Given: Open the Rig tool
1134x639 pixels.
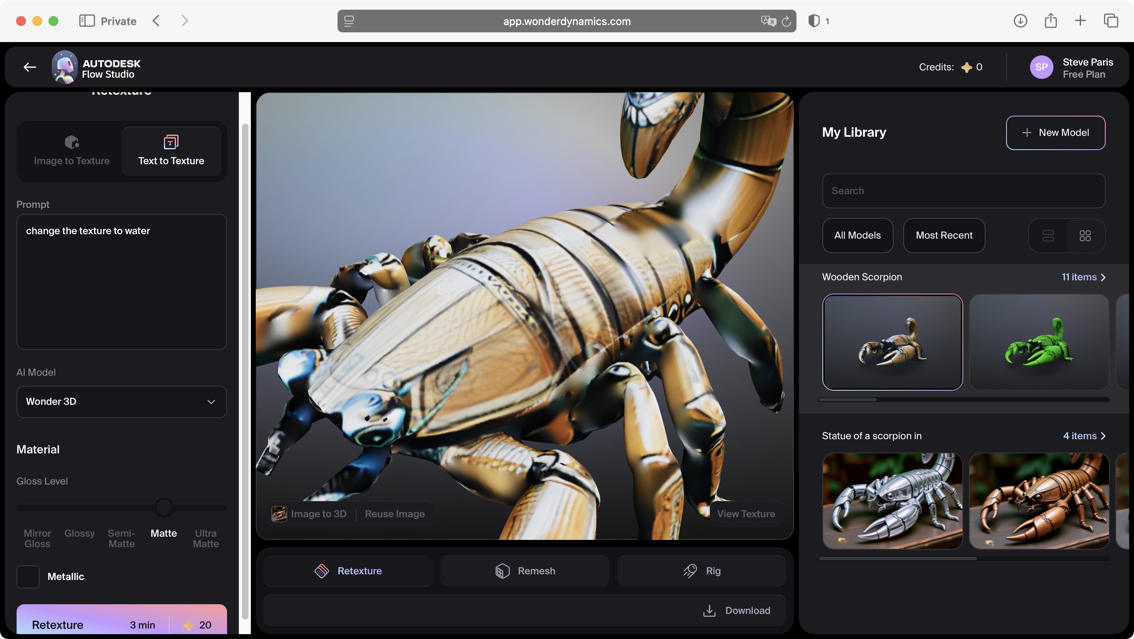Looking at the screenshot, I should 701,570.
